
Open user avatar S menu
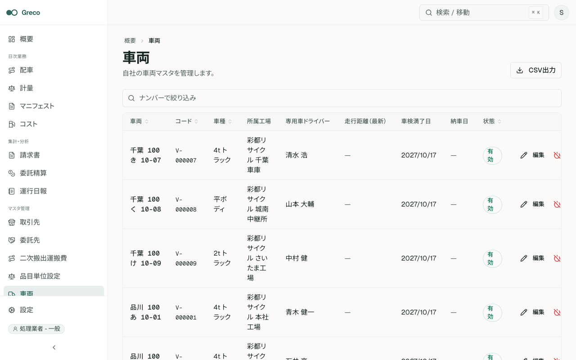562,13
